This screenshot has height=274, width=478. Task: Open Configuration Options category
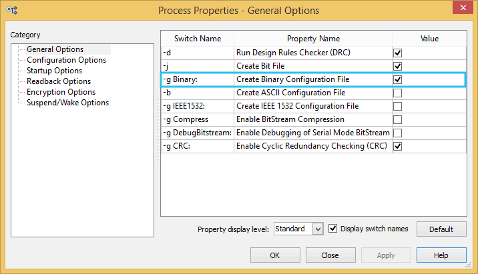click(x=66, y=60)
